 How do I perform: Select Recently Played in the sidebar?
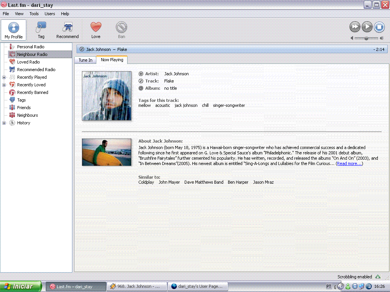click(32, 77)
